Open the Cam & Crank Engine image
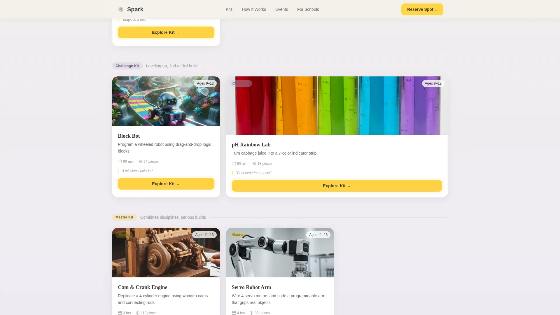Image resolution: width=560 pixels, height=315 pixels. point(166,253)
